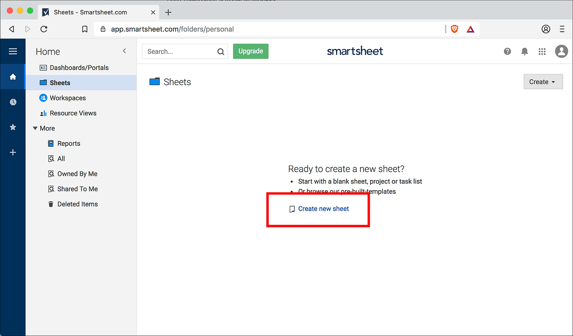Click the plus icon in left rail

pyautogui.click(x=13, y=153)
